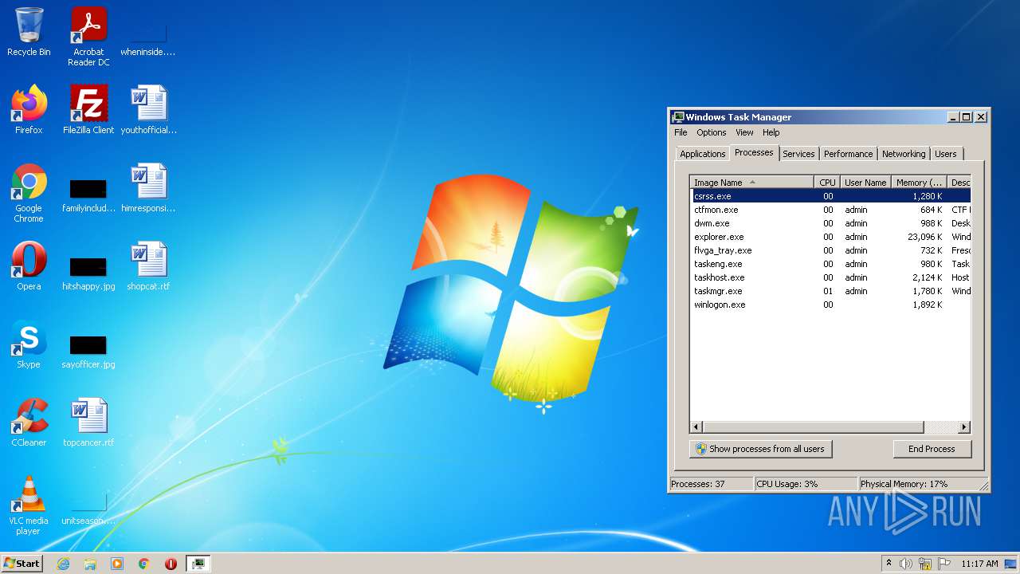This screenshot has width=1020, height=574.
Task: Click the taskbar clock 11:17 AM
Action: [979, 564]
